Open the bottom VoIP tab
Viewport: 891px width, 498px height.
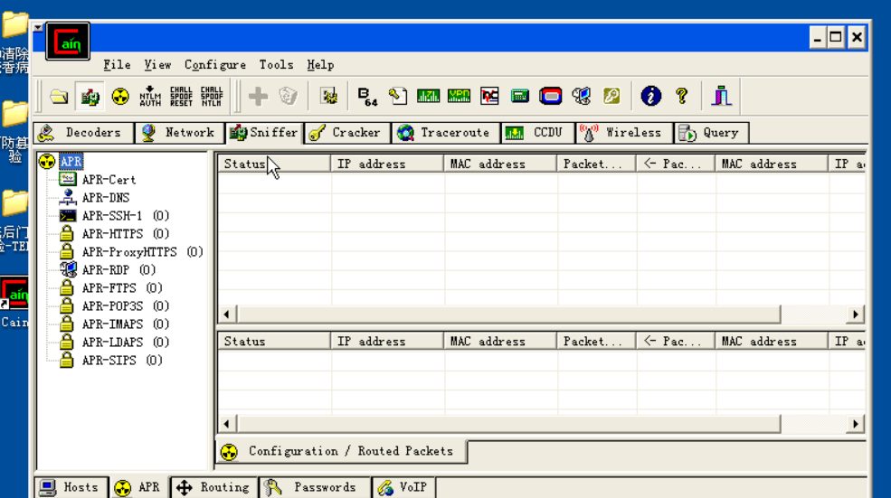403,487
